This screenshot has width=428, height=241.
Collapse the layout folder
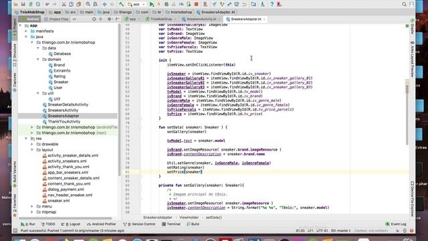pos(32,150)
